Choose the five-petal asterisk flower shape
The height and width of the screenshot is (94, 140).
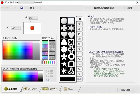pos(64,56)
